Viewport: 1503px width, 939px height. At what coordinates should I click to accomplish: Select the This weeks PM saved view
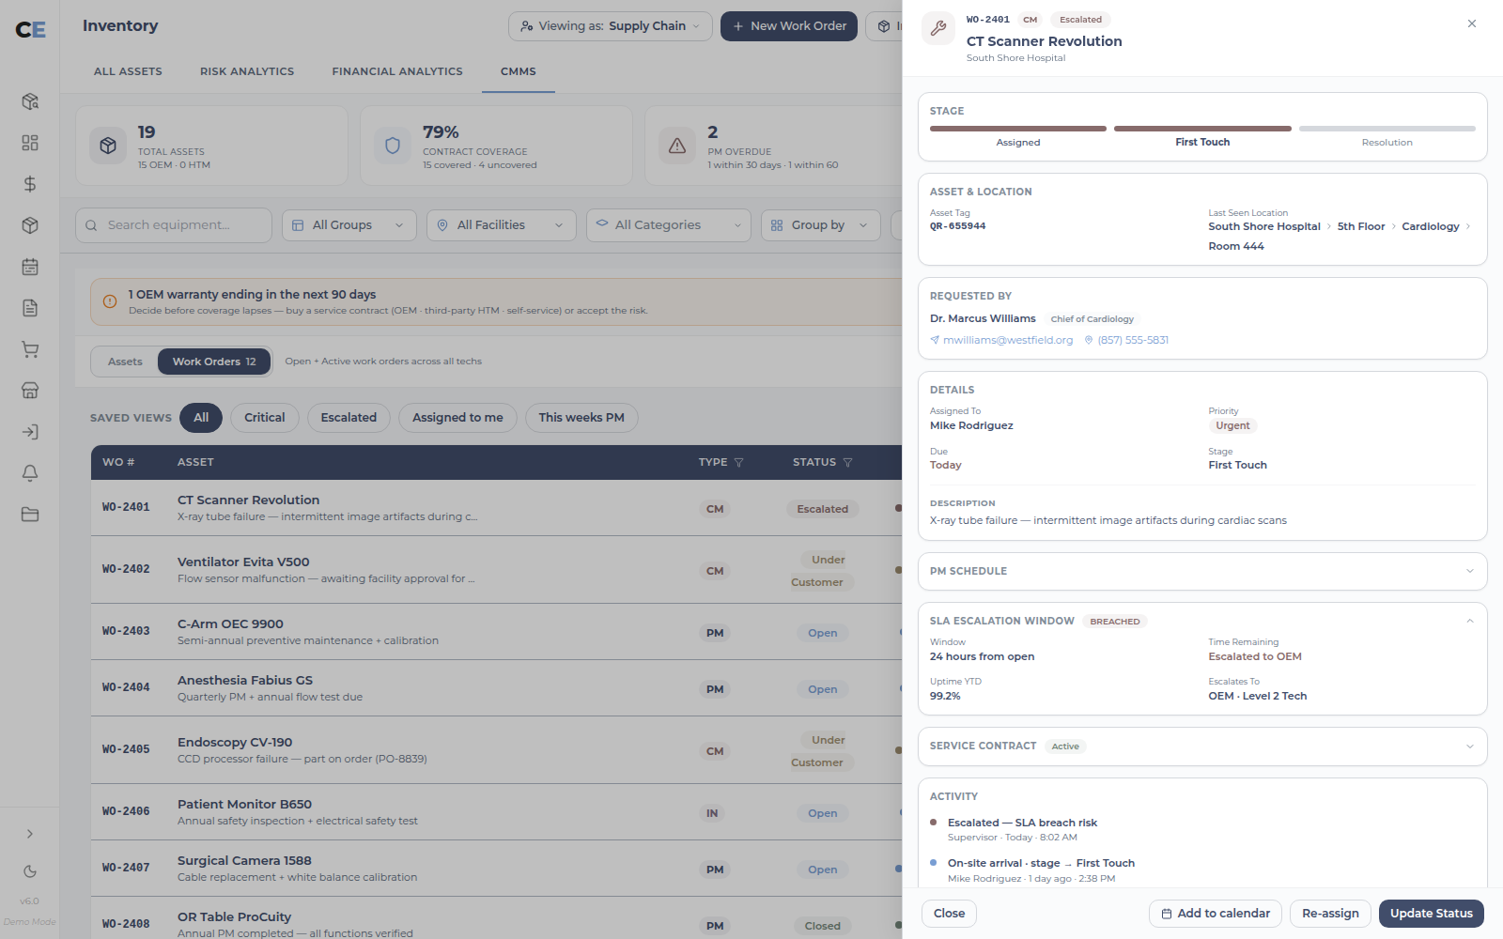(581, 418)
